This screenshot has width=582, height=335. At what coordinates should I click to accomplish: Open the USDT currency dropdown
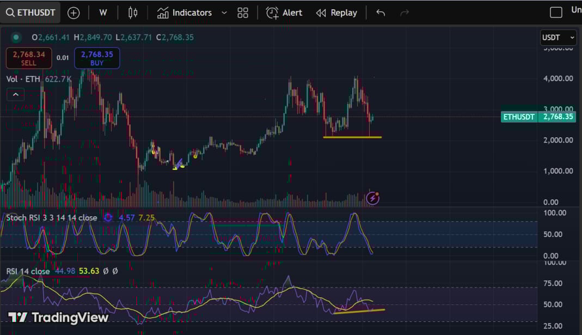(x=558, y=38)
